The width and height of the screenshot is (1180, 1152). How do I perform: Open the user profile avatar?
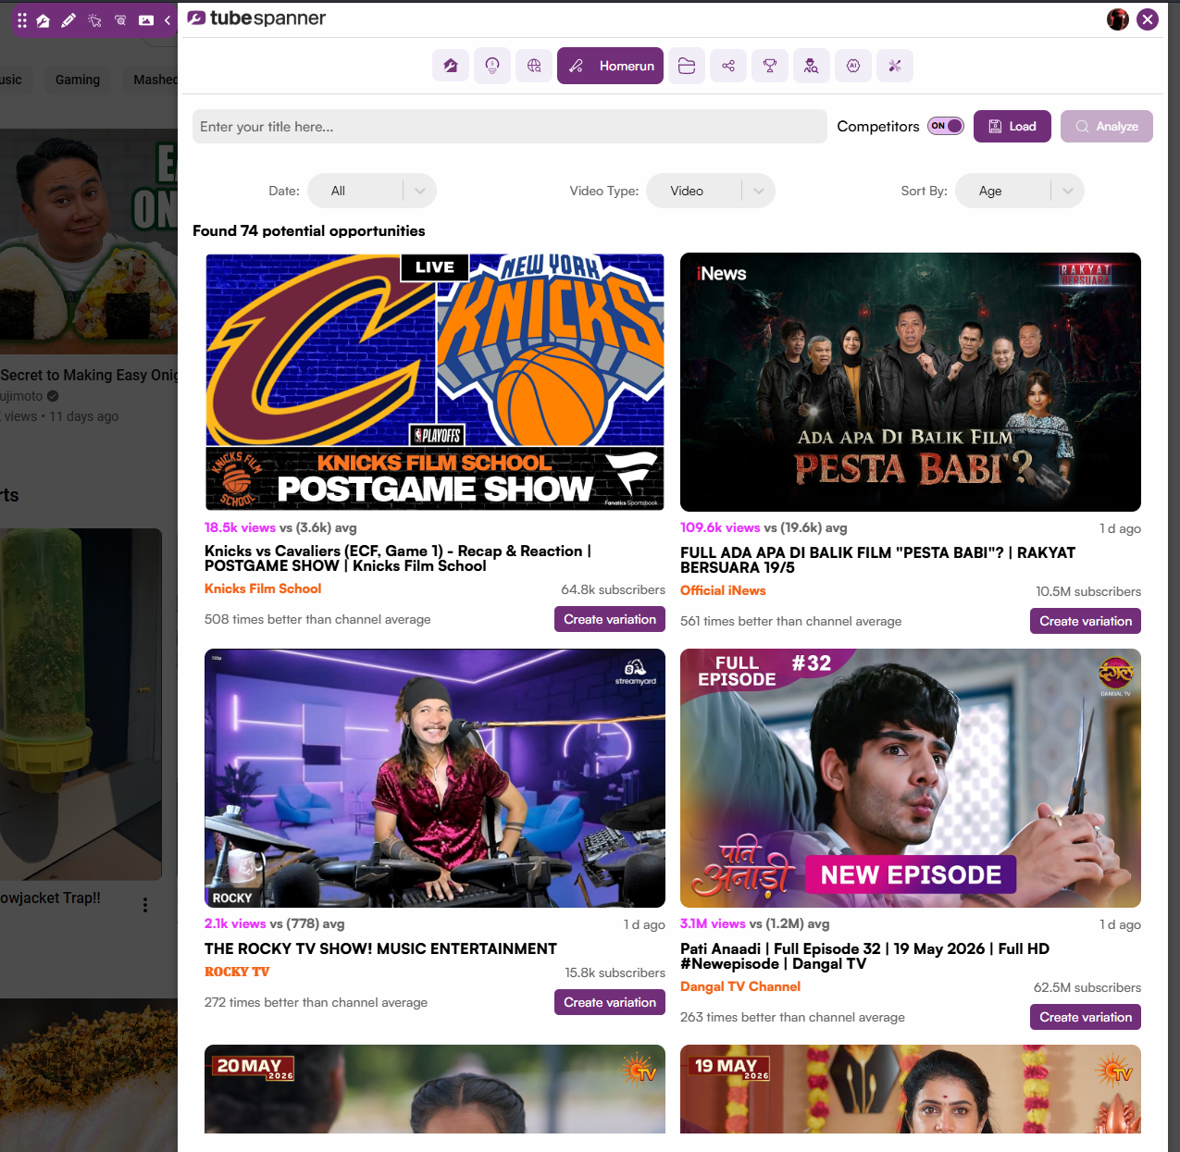[x=1118, y=19]
